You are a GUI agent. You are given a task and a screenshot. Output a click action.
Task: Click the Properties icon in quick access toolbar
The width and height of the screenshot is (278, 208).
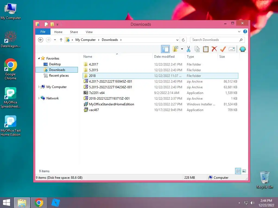[x=46, y=24]
